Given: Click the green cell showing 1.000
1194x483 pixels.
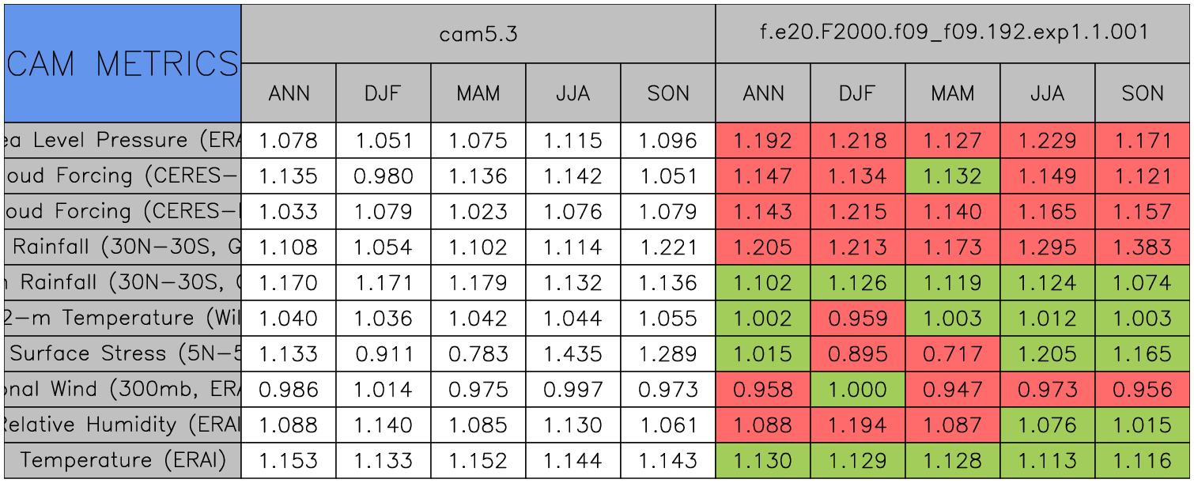Looking at the screenshot, I should [857, 389].
